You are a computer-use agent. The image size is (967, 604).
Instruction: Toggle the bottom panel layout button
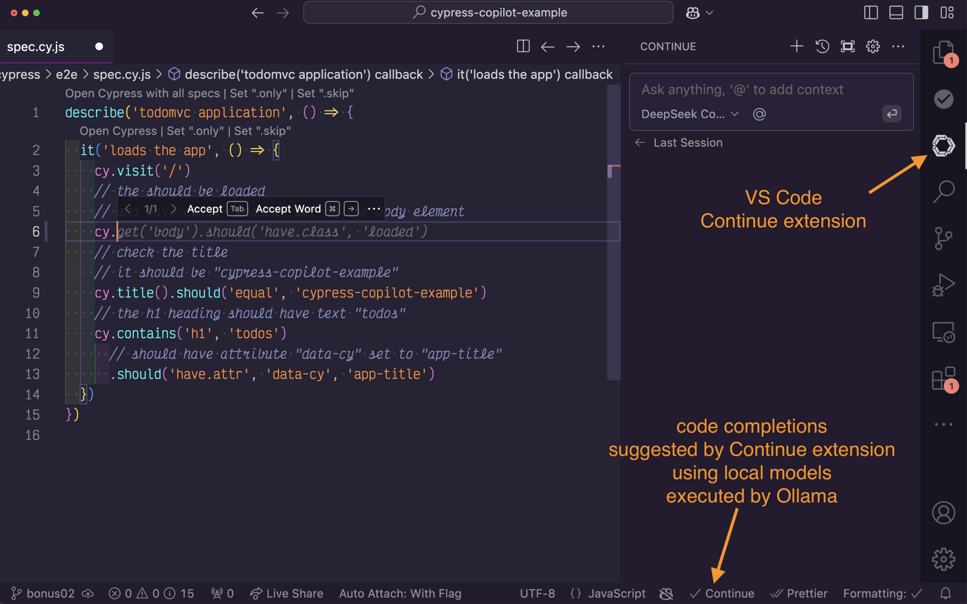tap(896, 13)
